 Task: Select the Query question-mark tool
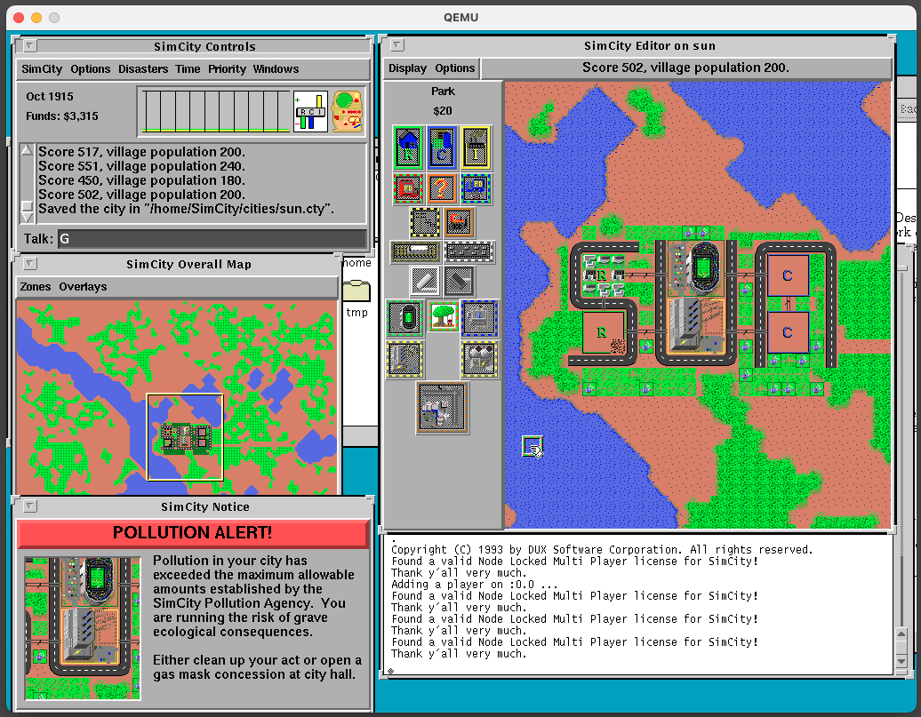pos(441,187)
